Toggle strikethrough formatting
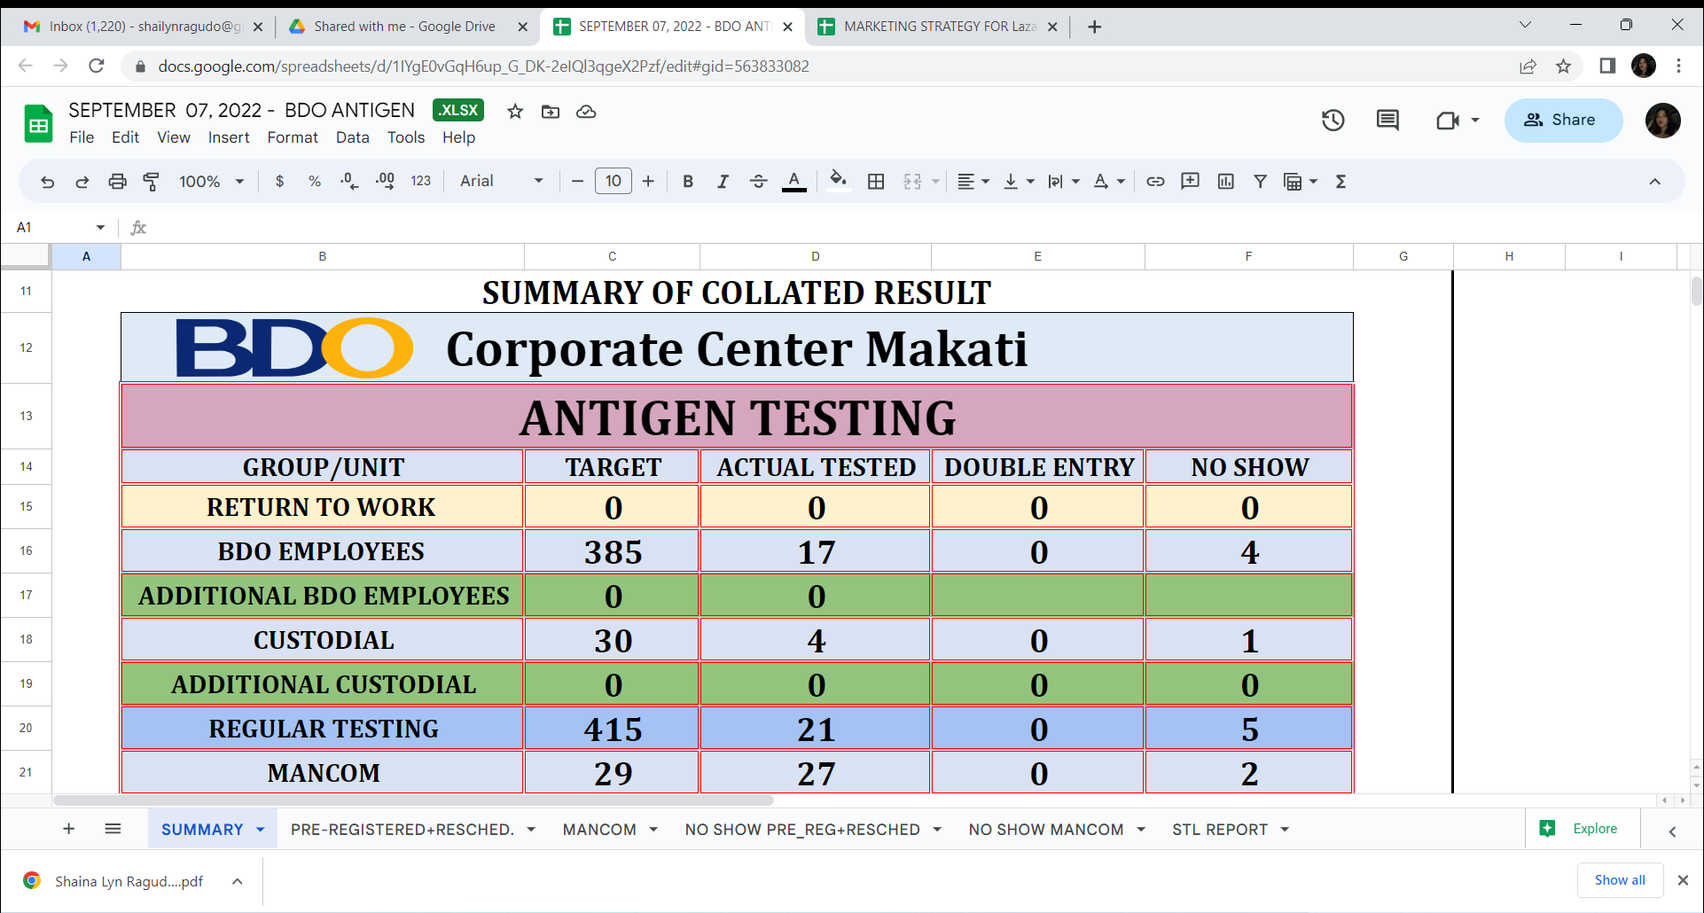1704x913 pixels. 758,182
